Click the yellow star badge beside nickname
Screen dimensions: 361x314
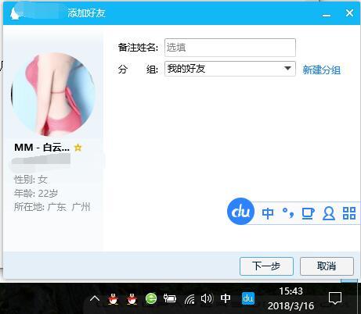(x=78, y=148)
